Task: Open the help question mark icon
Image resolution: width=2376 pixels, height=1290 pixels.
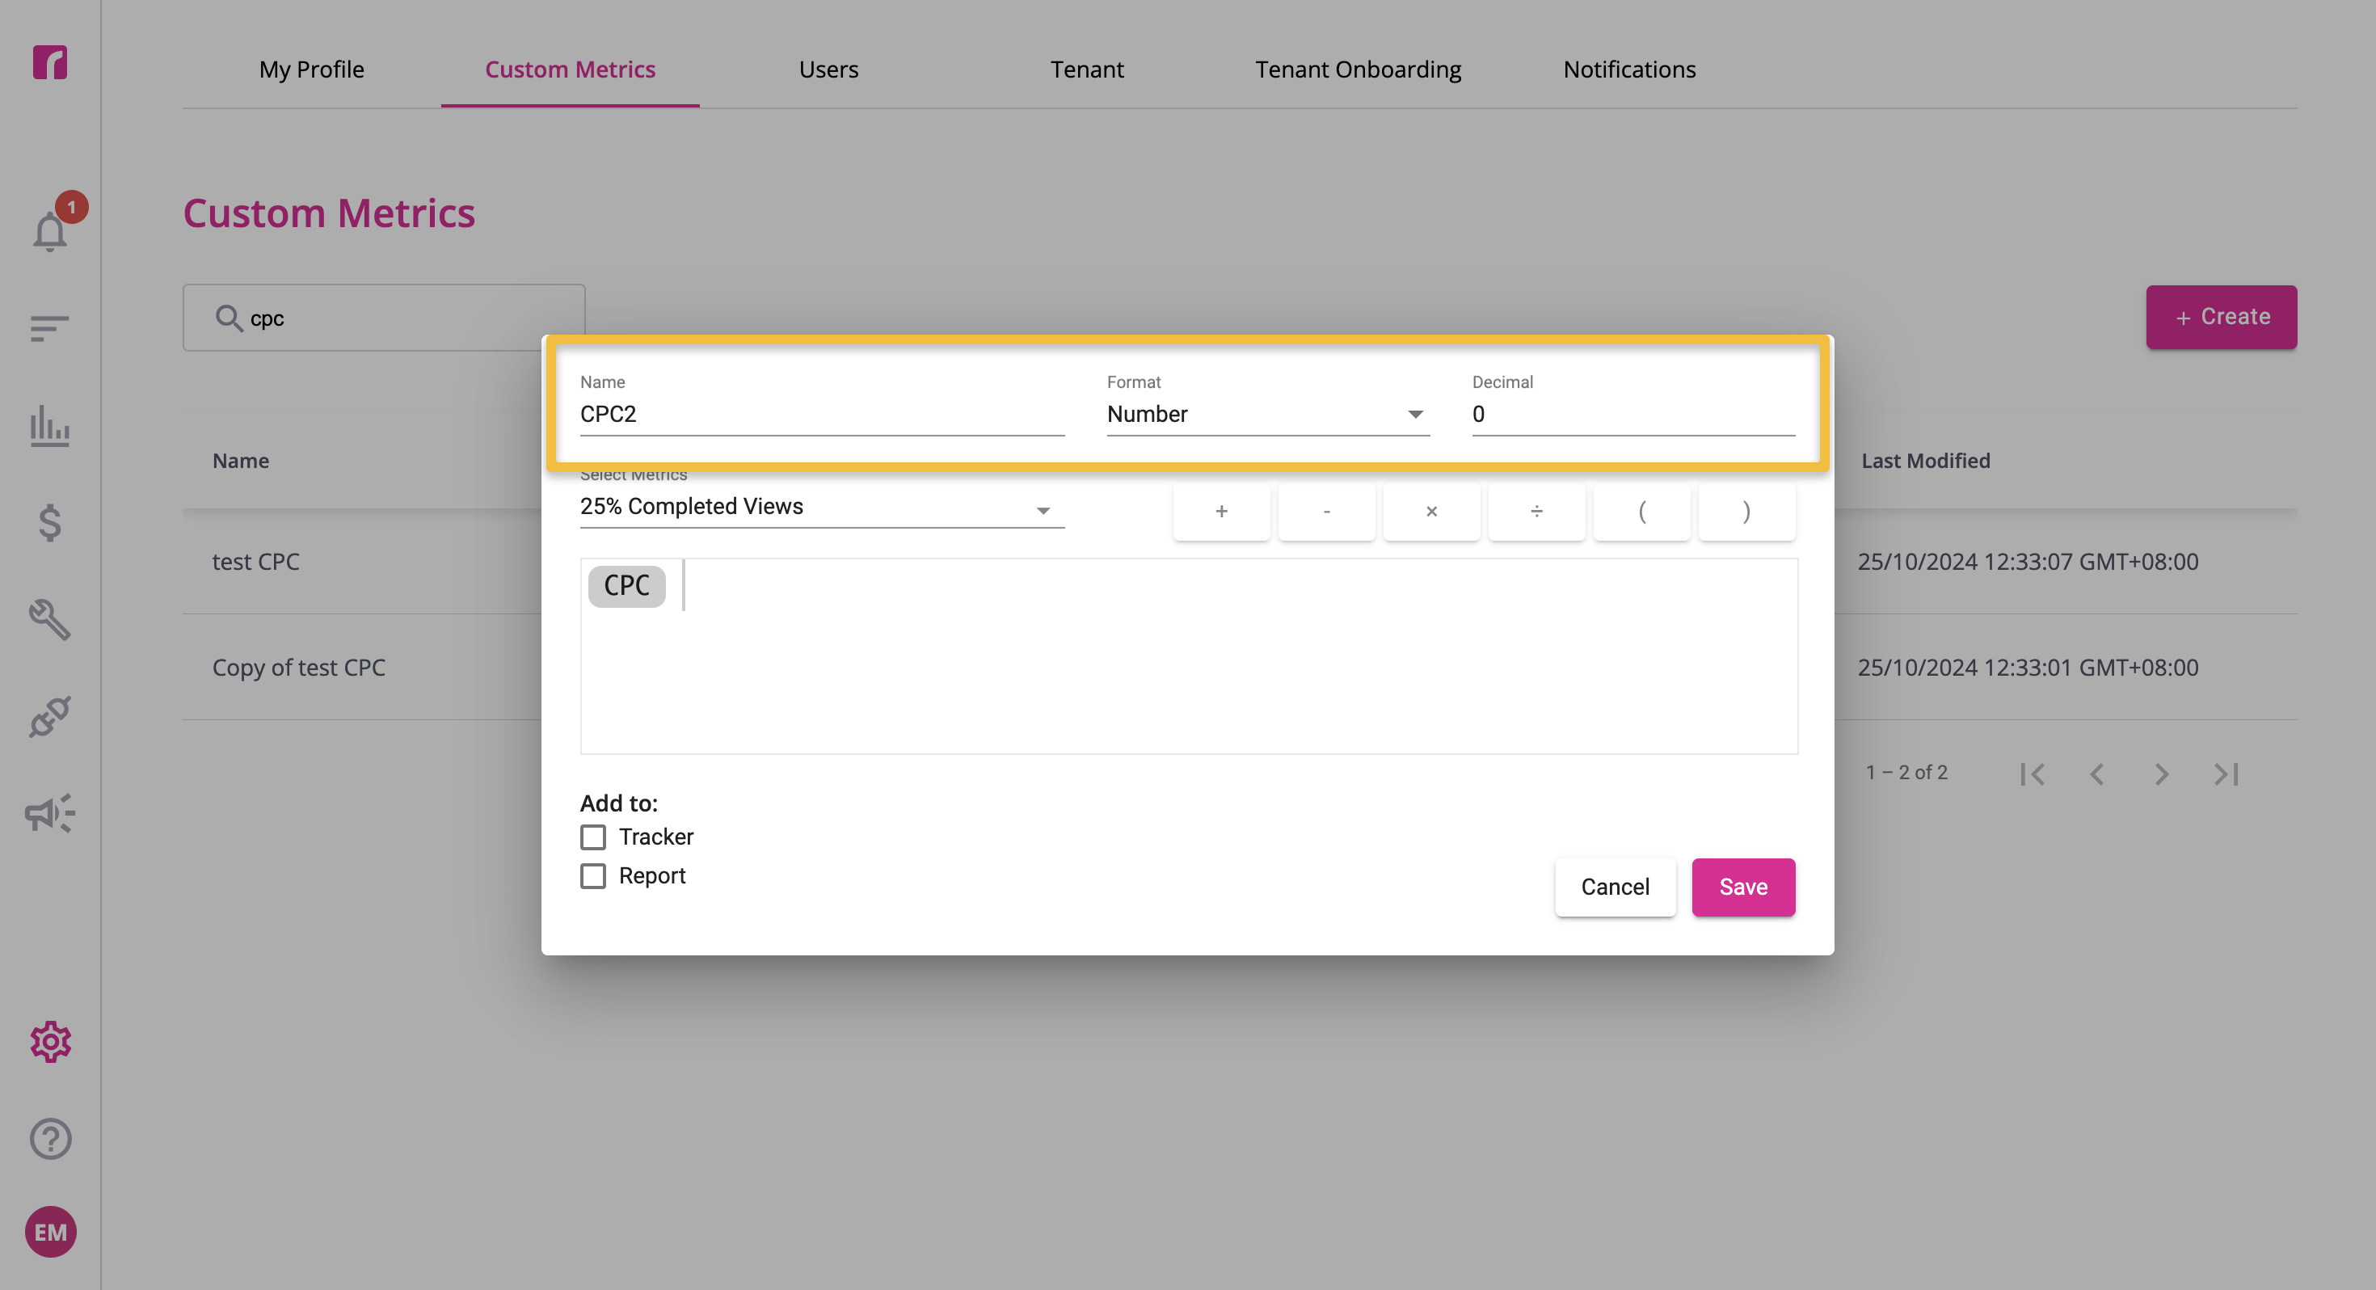Action: tap(50, 1139)
